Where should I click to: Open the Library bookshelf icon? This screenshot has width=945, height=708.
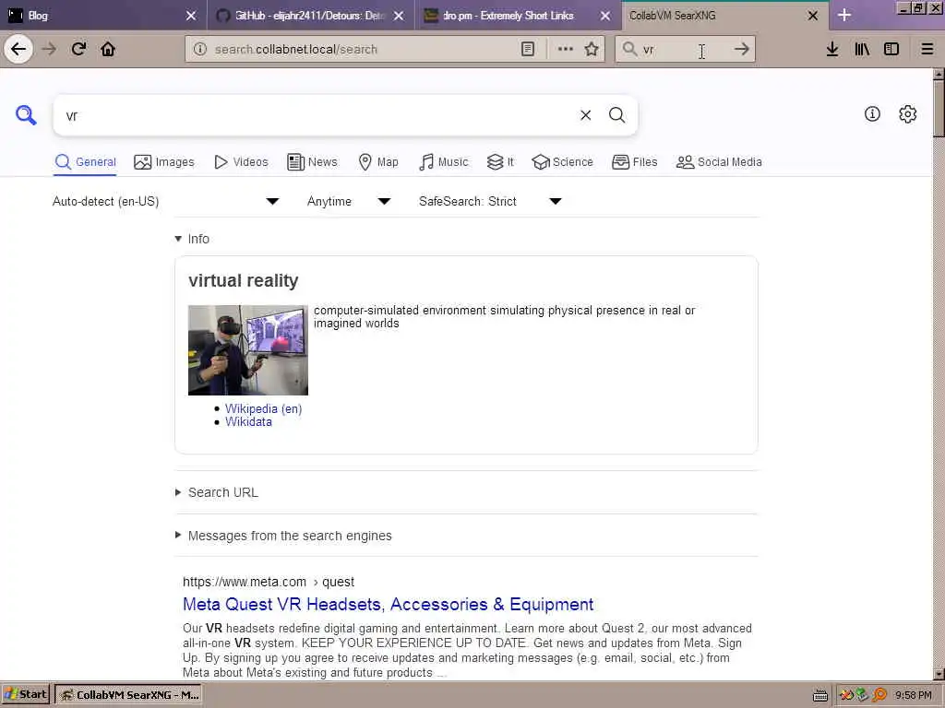pyautogui.click(x=862, y=49)
